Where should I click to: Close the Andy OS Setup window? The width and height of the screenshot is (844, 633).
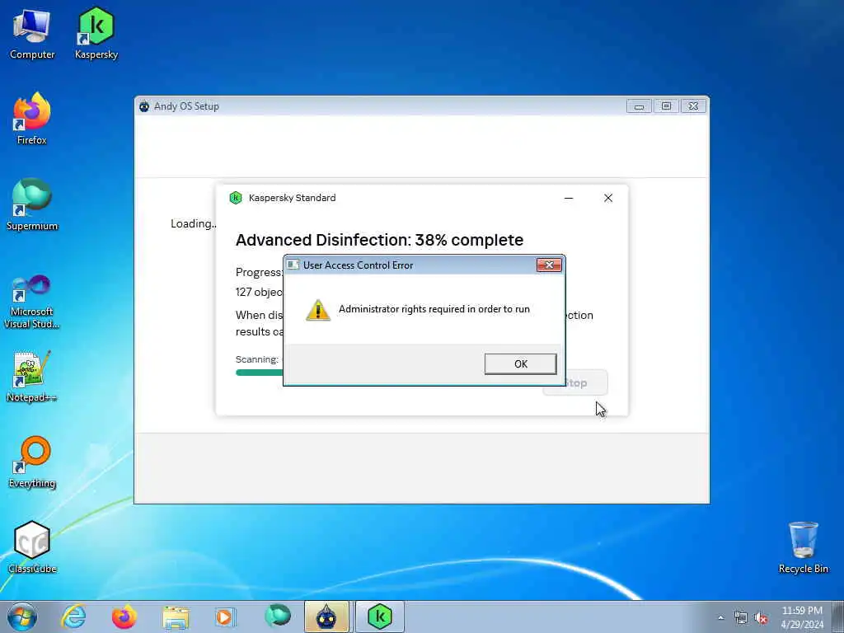(x=693, y=106)
